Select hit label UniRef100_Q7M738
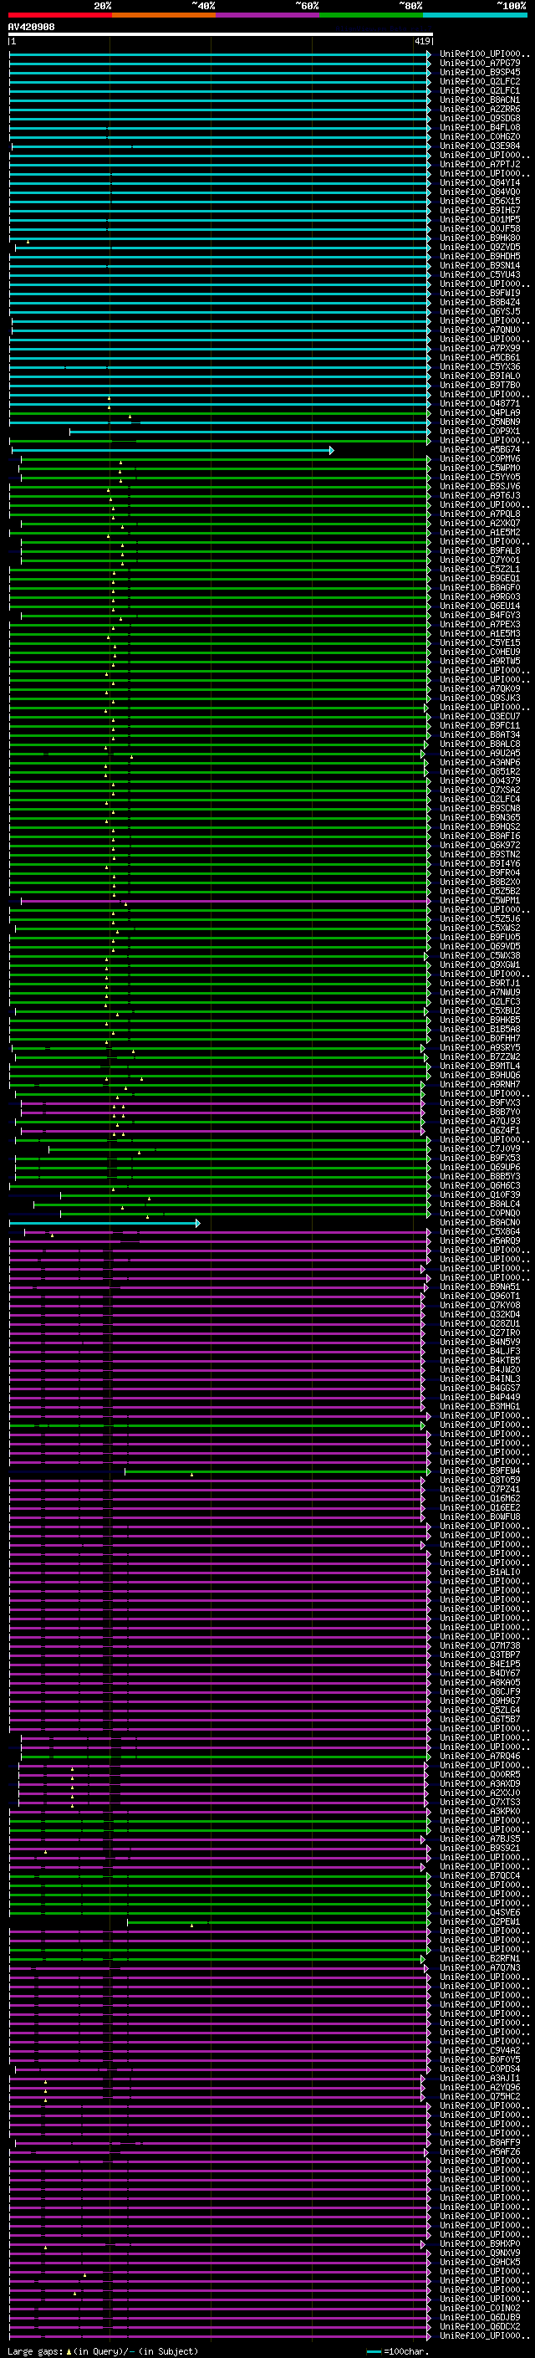This screenshot has width=535, height=2358. (x=480, y=1646)
